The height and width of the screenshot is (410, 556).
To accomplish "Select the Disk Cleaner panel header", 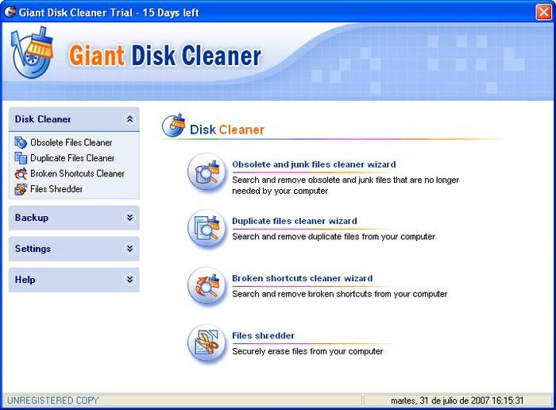I will point(74,119).
